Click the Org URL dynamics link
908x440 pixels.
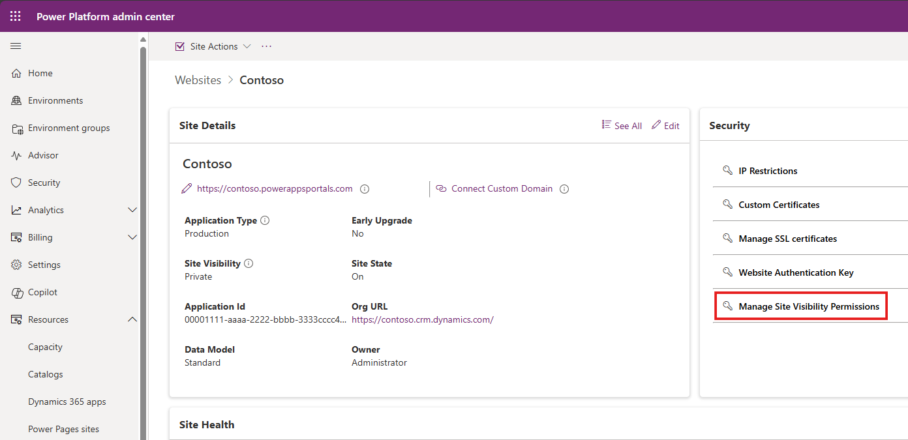pos(422,319)
